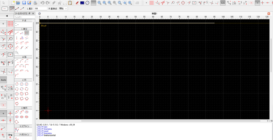Select the first ellipse tool under E 楕円
Image resolution: width=273 pixels, height=140 pixels.
point(17,112)
